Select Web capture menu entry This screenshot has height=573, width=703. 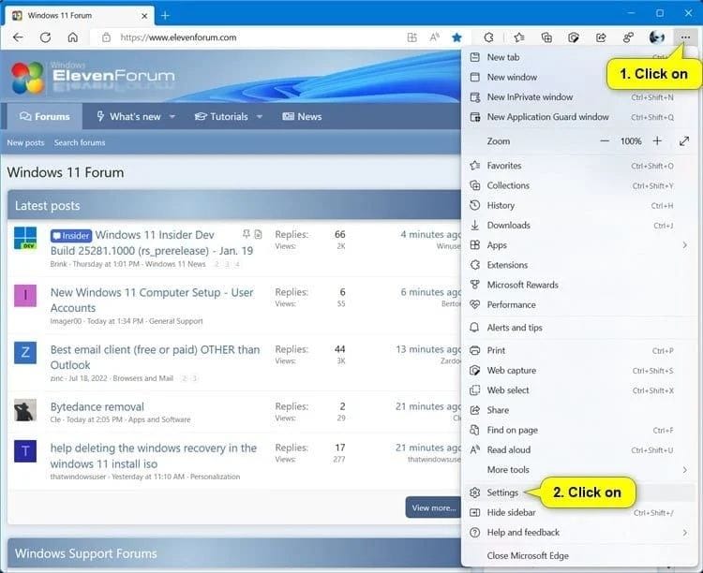[x=579, y=371]
